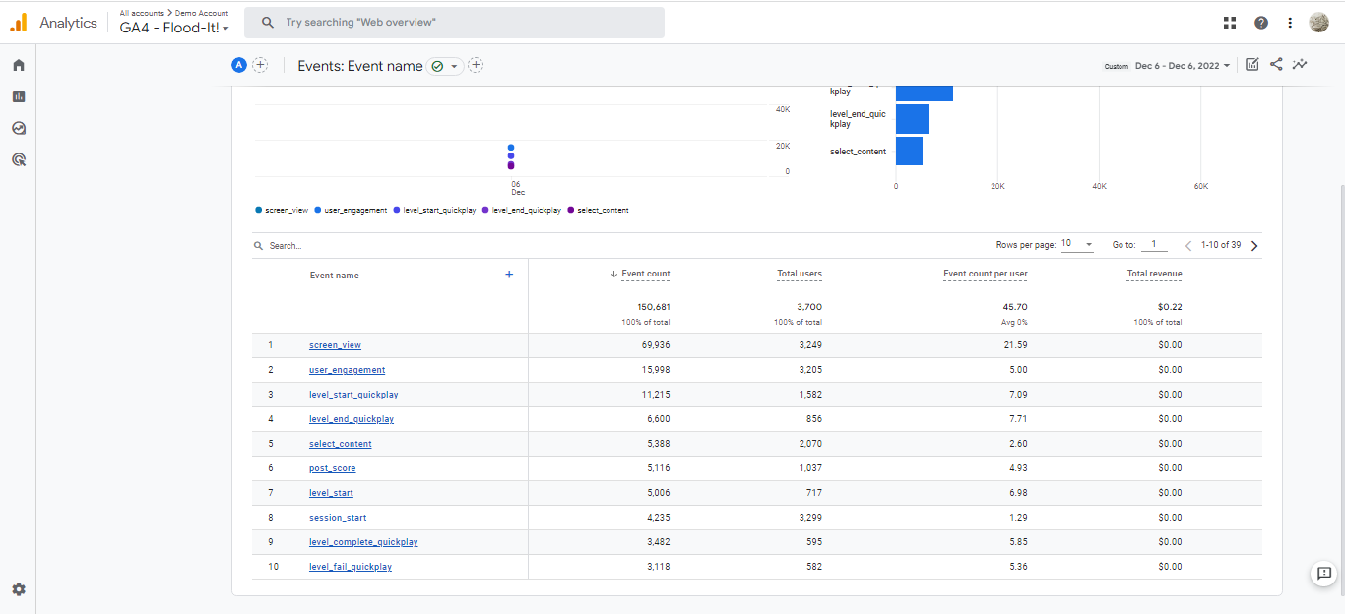Add comparison plus icon next to A
The image size is (1345, 614).
click(260, 65)
